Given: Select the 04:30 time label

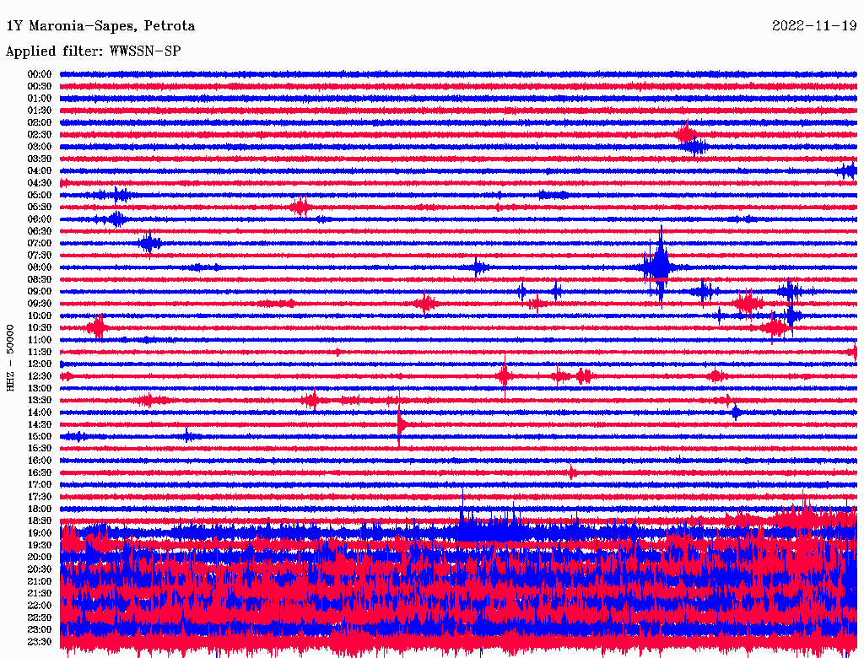Looking at the screenshot, I should click(40, 182).
